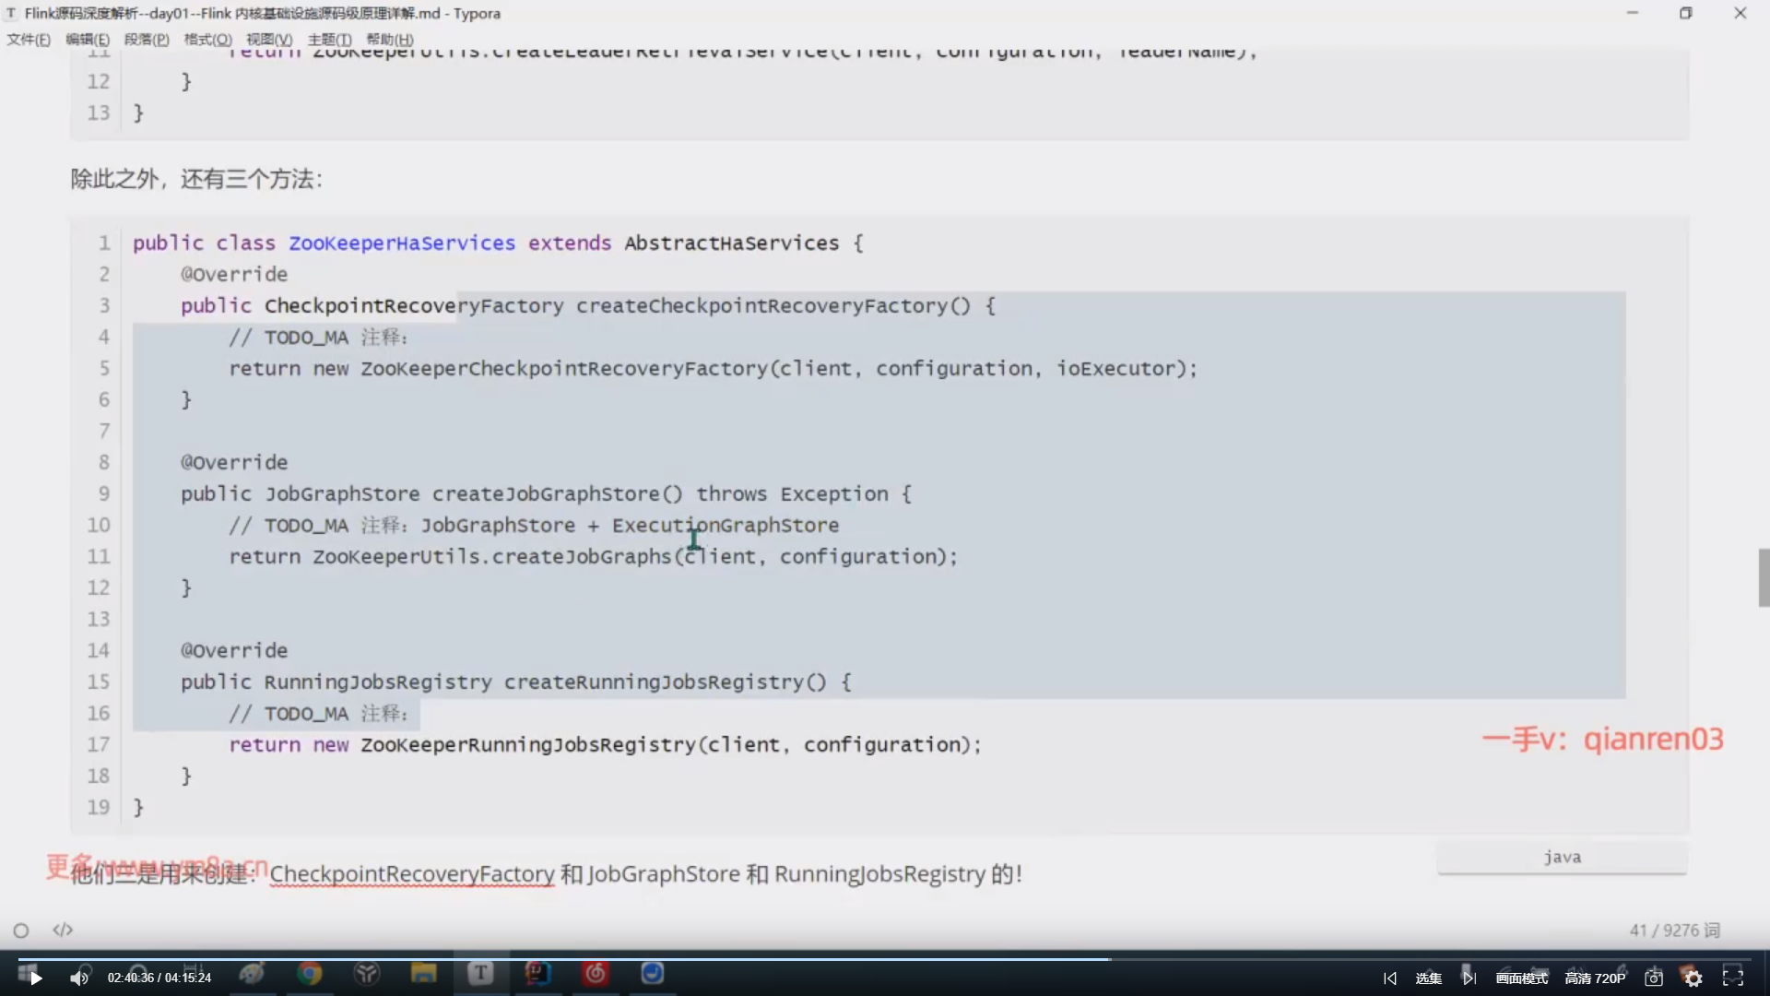
Task: Open the 格式(O) menu
Action: 207,40
